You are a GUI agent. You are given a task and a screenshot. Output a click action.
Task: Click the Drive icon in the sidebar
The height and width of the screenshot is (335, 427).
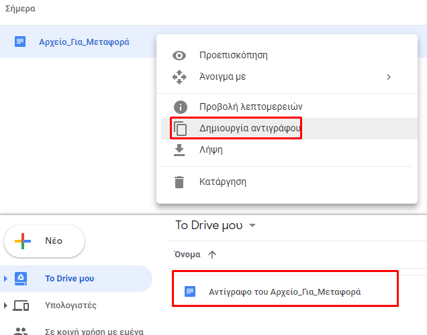click(21, 279)
